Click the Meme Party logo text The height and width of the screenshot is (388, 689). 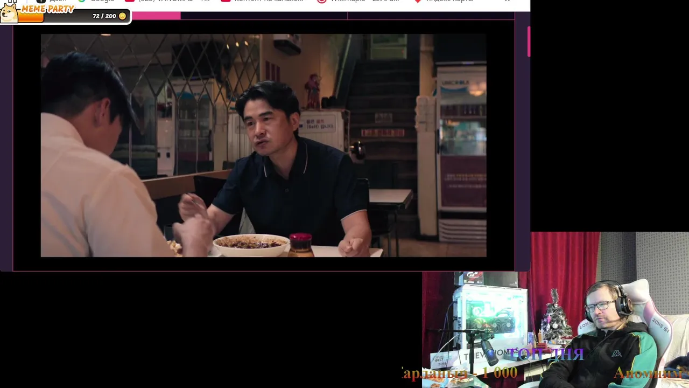point(48,9)
